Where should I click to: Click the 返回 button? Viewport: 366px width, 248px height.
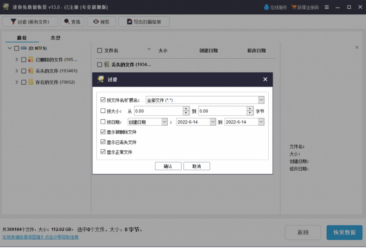[x=303, y=232]
